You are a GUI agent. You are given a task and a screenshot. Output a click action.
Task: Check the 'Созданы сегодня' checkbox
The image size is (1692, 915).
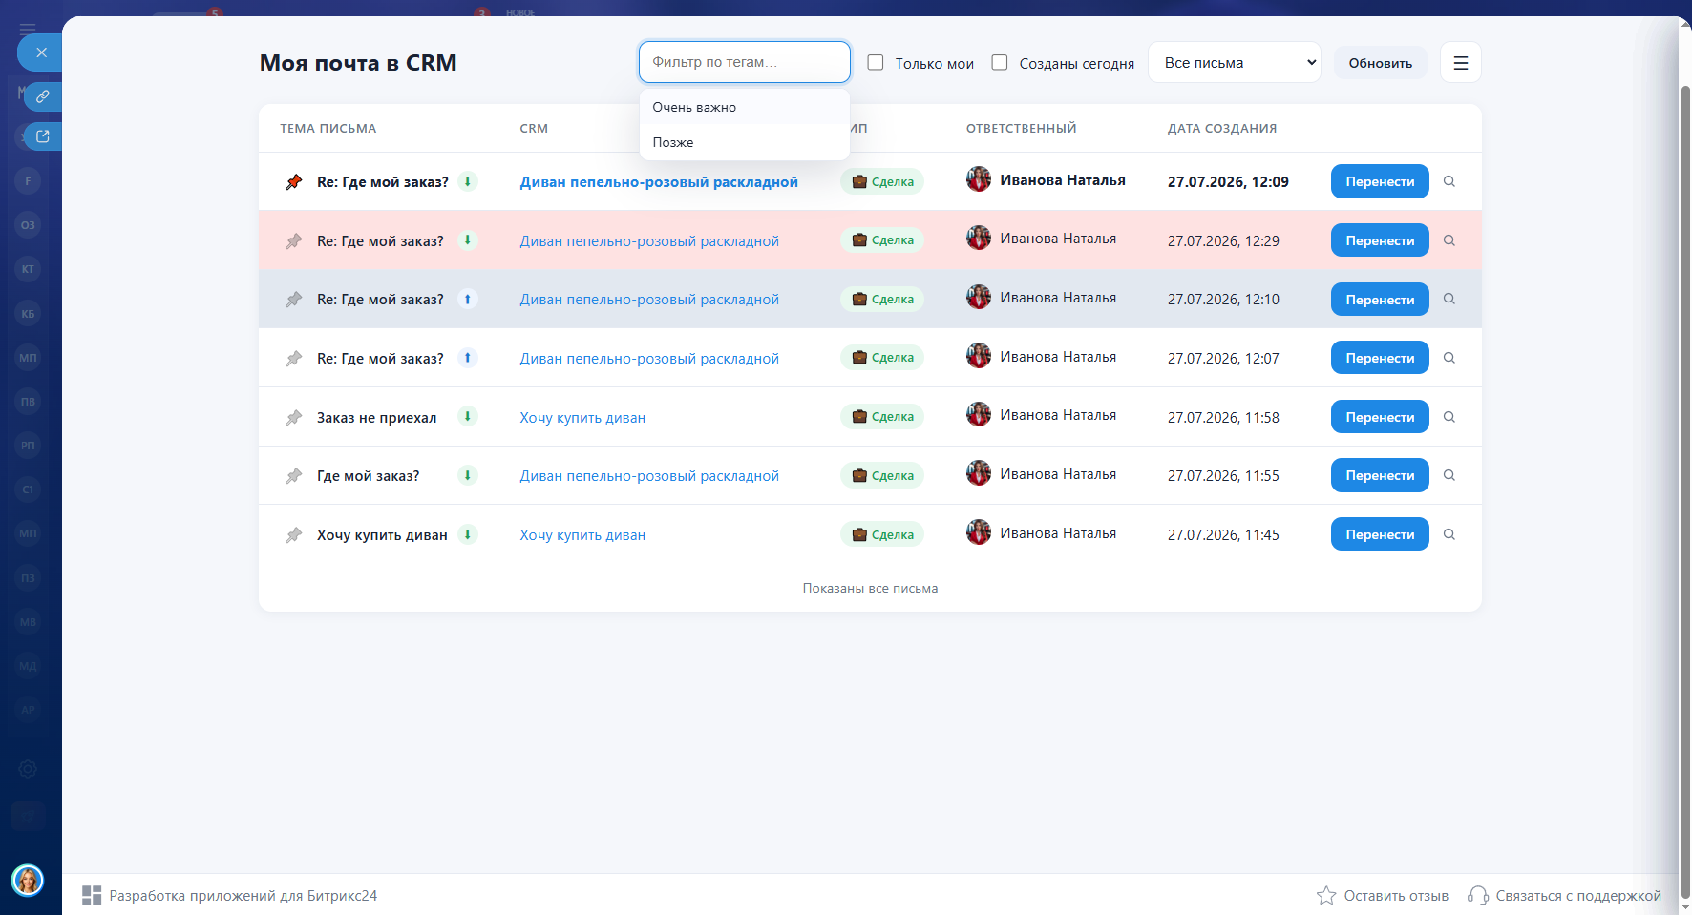click(x=999, y=63)
